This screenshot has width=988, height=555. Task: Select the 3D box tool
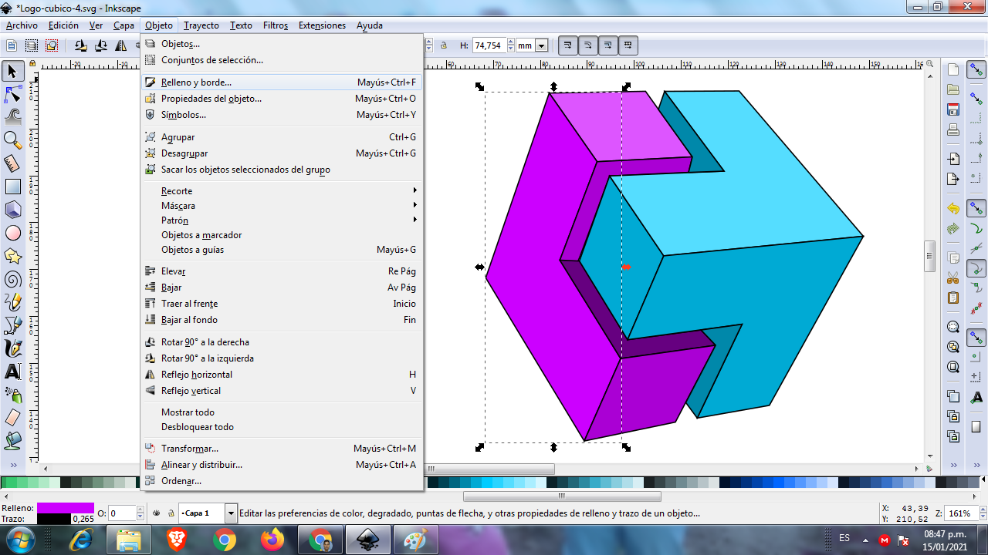click(x=12, y=210)
